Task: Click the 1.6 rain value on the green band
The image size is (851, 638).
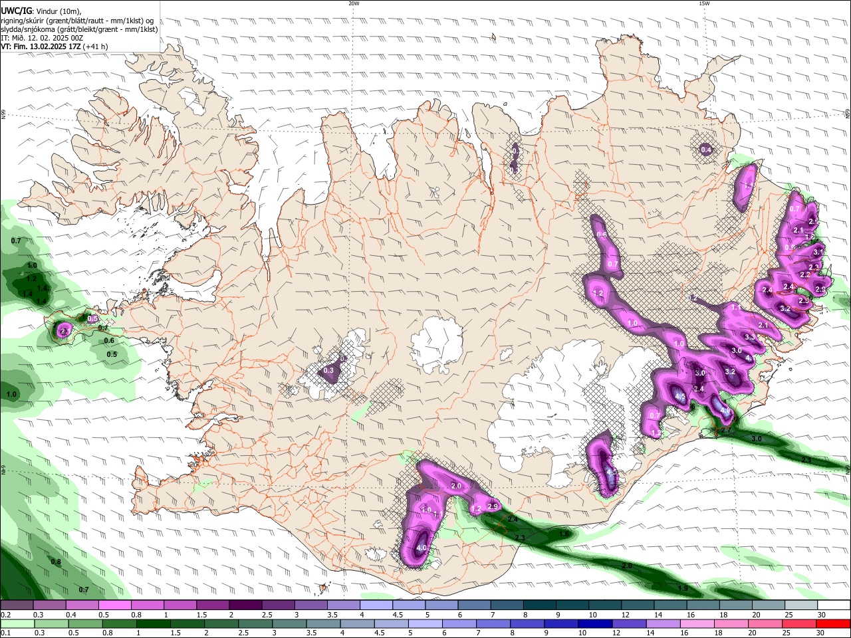Action: click(x=564, y=534)
